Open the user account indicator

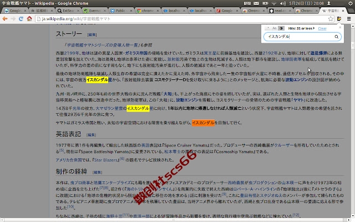[x=329, y=3]
